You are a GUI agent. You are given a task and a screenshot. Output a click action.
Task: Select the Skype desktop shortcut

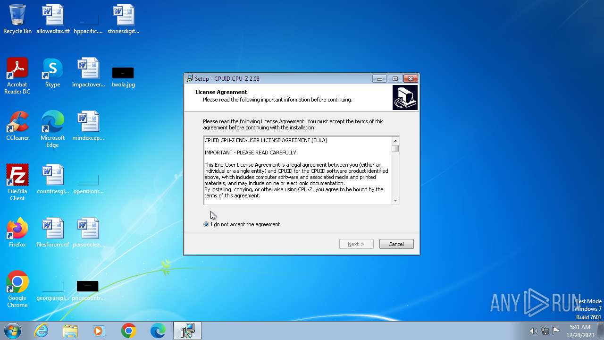(53, 73)
